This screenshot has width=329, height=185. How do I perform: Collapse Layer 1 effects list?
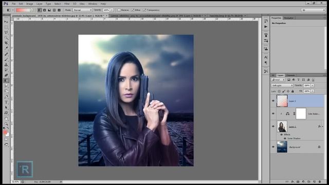(x=322, y=126)
